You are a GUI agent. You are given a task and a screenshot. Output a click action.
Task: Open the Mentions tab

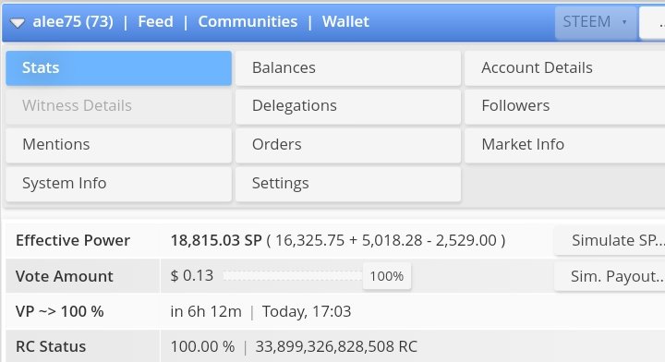[x=119, y=145]
